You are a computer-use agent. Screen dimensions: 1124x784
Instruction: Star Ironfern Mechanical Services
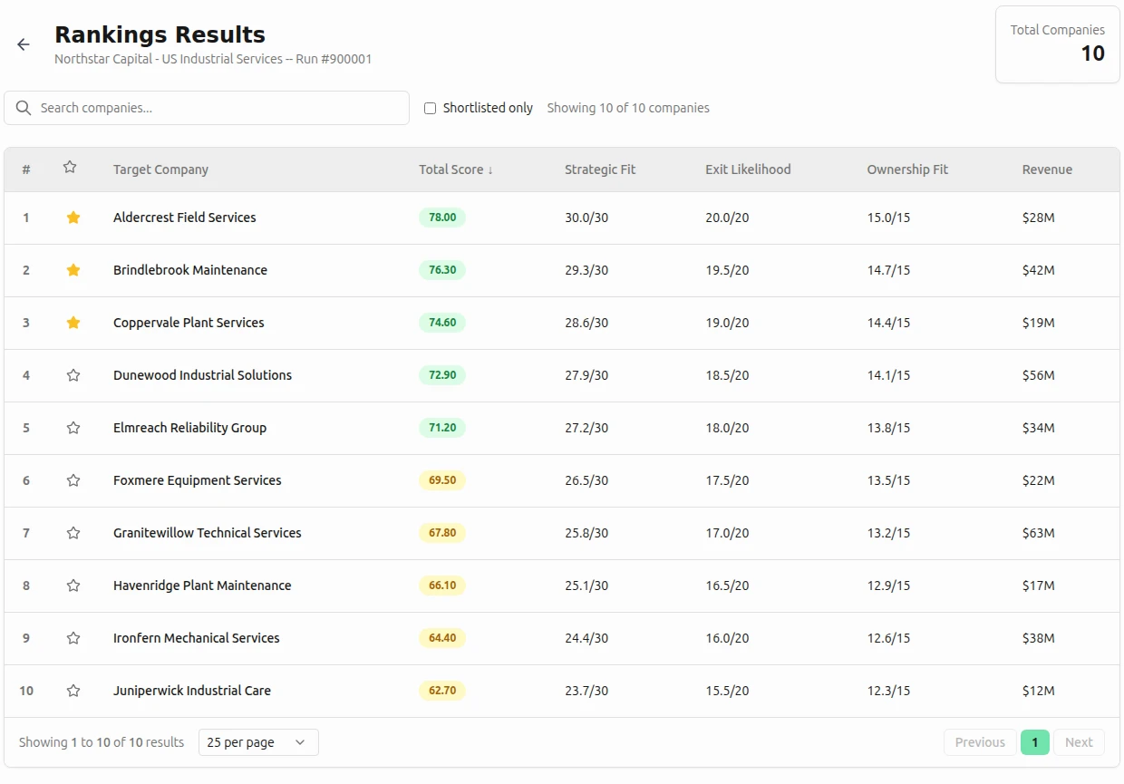(73, 638)
